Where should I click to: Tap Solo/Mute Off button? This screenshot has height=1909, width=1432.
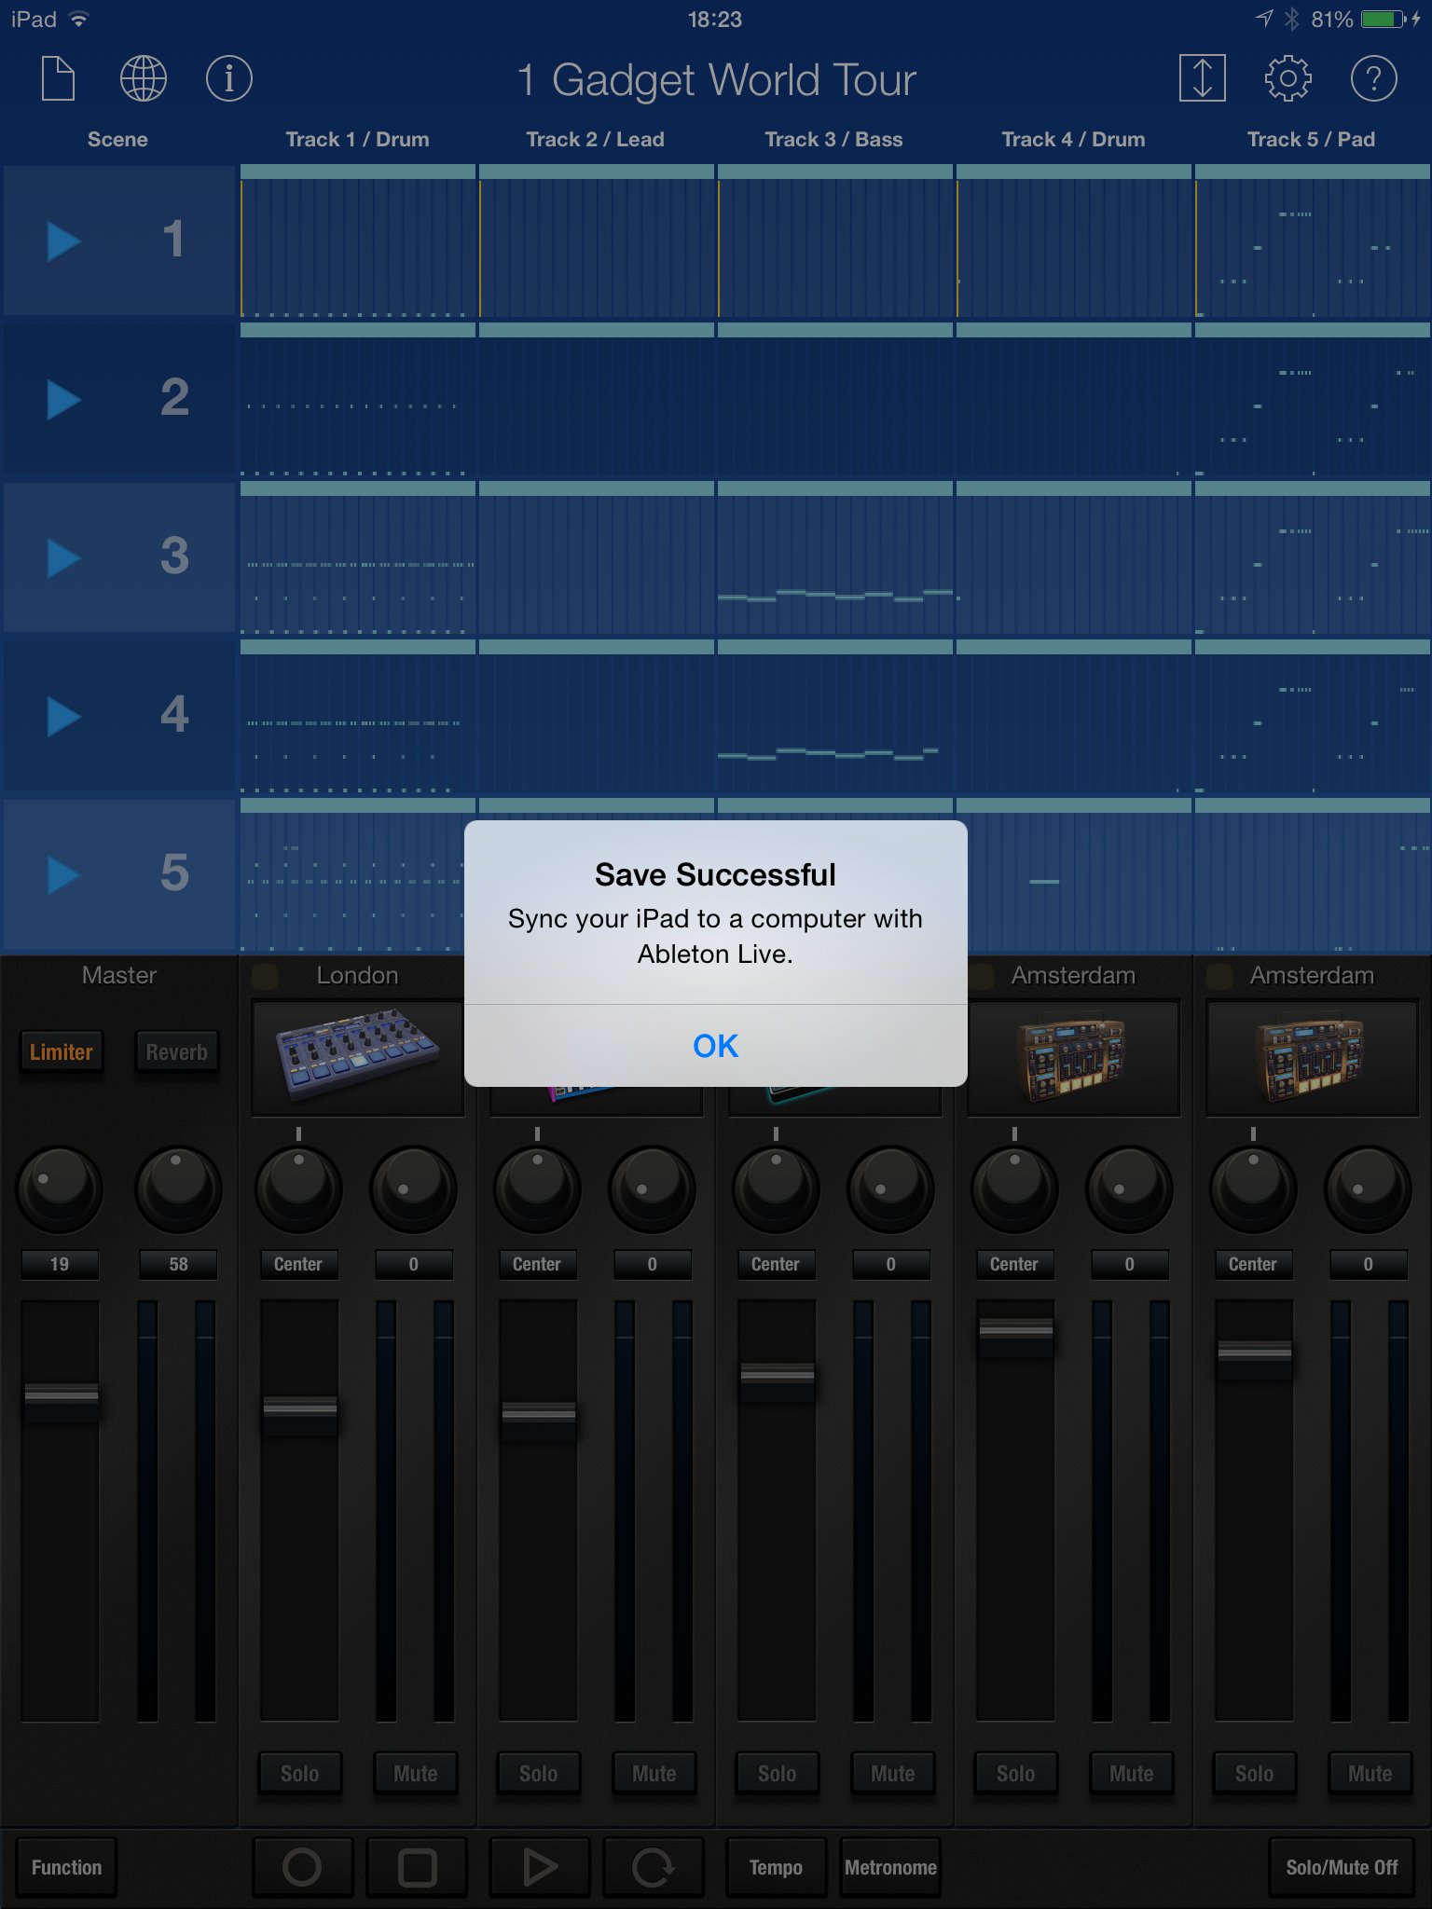[1342, 1867]
